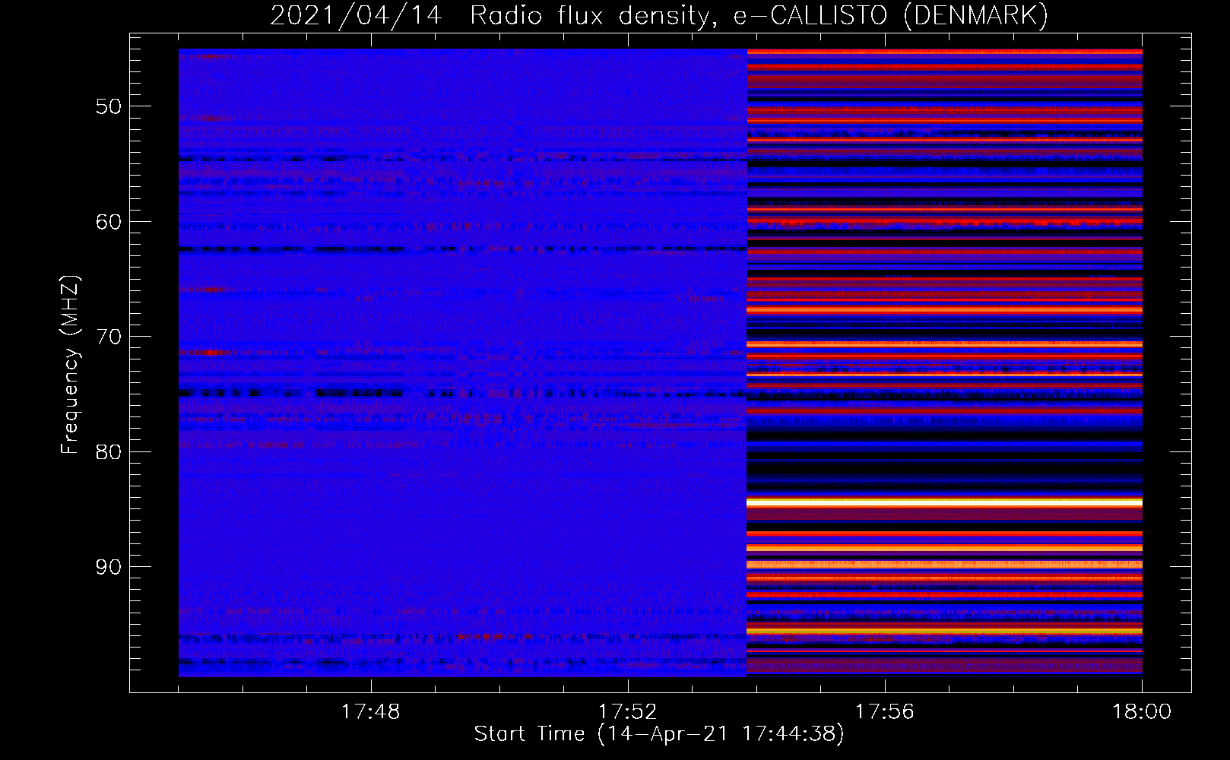Click the 17:48 time tick label
This screenshot has width=1230, height=760.
(x=370, y=712)
